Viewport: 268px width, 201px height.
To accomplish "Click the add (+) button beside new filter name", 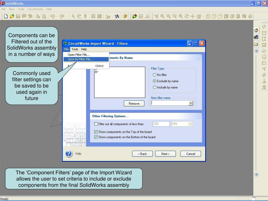I will 191,103.
